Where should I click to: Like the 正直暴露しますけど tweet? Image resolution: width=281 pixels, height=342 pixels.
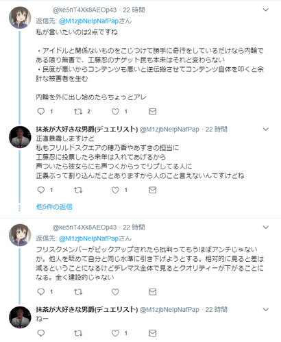click(115, 190)
